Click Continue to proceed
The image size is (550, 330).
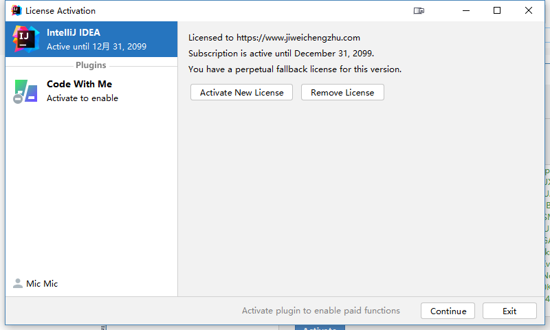448,311
